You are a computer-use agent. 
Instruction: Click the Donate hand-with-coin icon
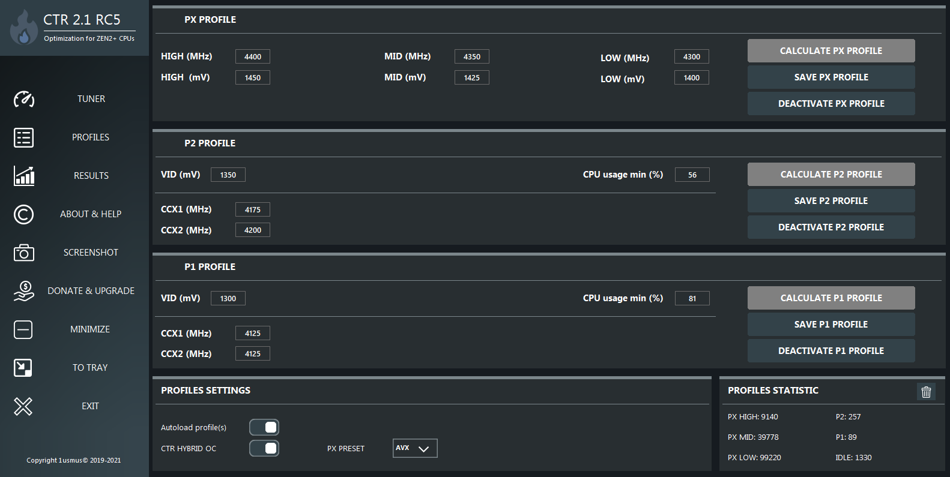(x=24, y=291)
